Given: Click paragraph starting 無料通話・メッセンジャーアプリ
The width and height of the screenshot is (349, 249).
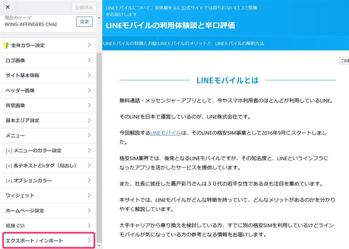Looking at the screenshot, I should coord(227,101).
